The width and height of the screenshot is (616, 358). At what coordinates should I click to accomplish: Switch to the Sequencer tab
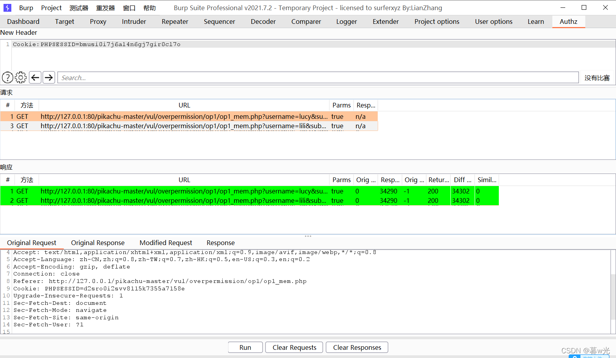click(x=220, y=21)
